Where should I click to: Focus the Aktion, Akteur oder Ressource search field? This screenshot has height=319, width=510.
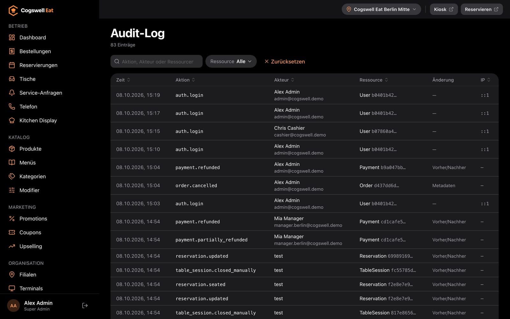pos(157,61)
